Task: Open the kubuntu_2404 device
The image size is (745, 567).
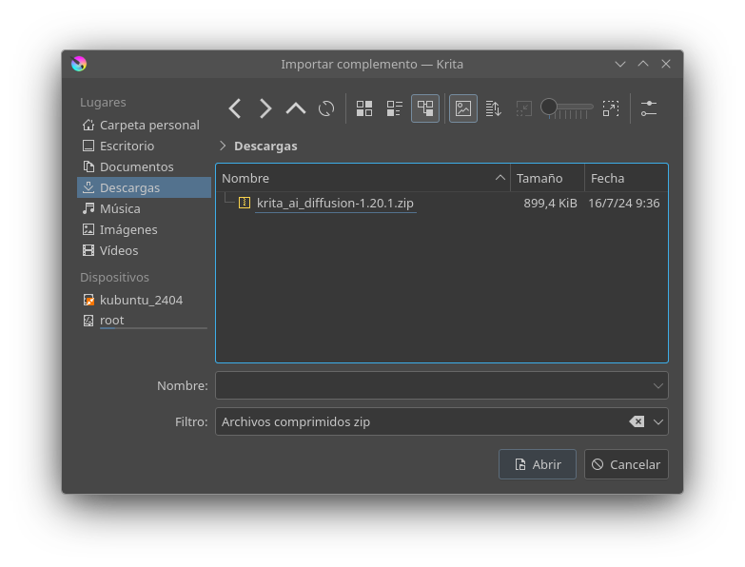Action: click(x=144, y=300)
